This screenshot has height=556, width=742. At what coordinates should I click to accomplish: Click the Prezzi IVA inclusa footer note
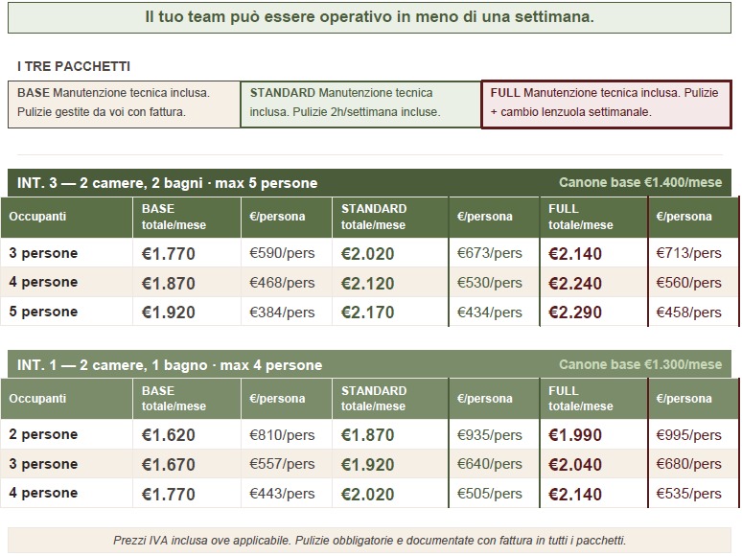coord(369,541)
